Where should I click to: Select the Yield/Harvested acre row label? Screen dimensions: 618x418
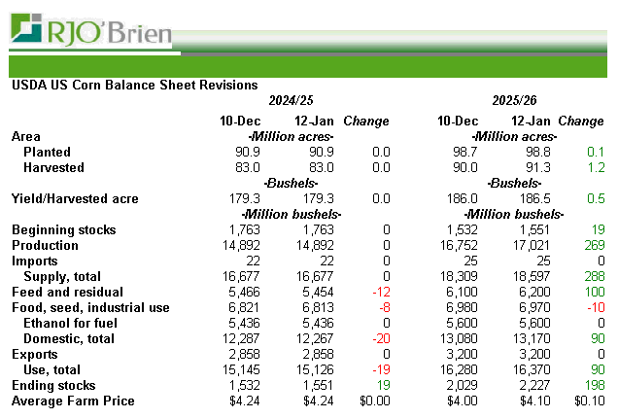coord(75,199)
